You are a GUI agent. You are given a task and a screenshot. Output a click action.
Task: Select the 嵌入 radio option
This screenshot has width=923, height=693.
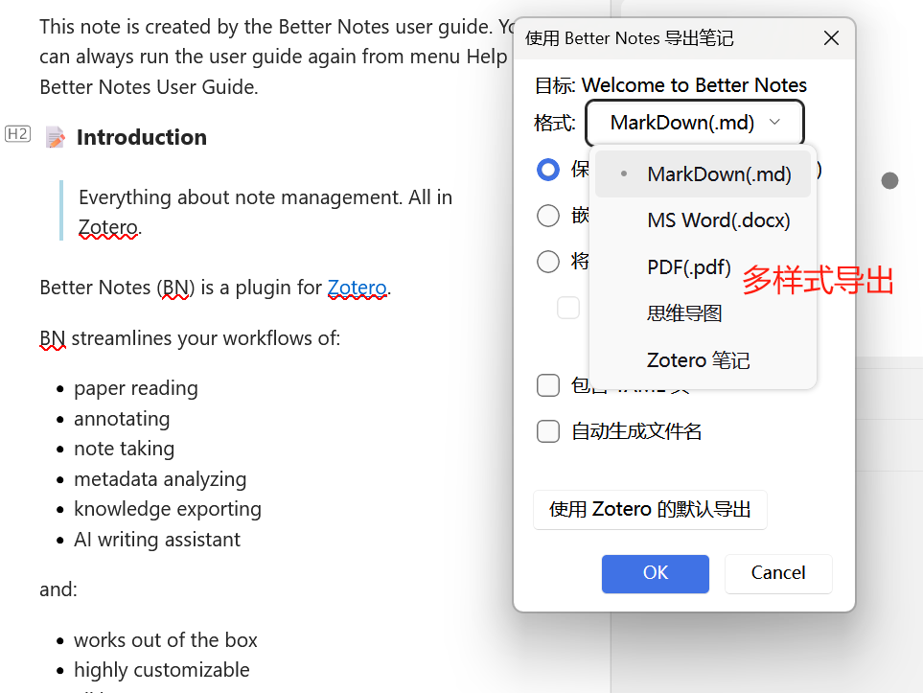[x=547, y=215]
